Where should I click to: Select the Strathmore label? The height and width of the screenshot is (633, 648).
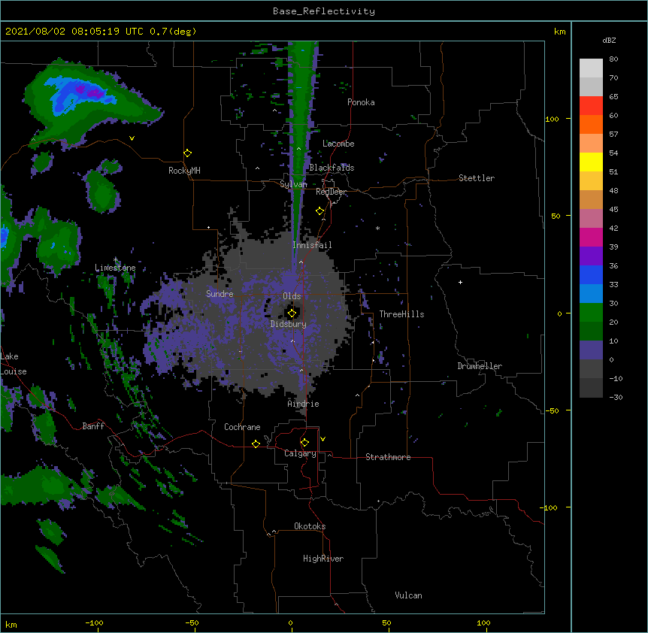(x=388, y=457)
